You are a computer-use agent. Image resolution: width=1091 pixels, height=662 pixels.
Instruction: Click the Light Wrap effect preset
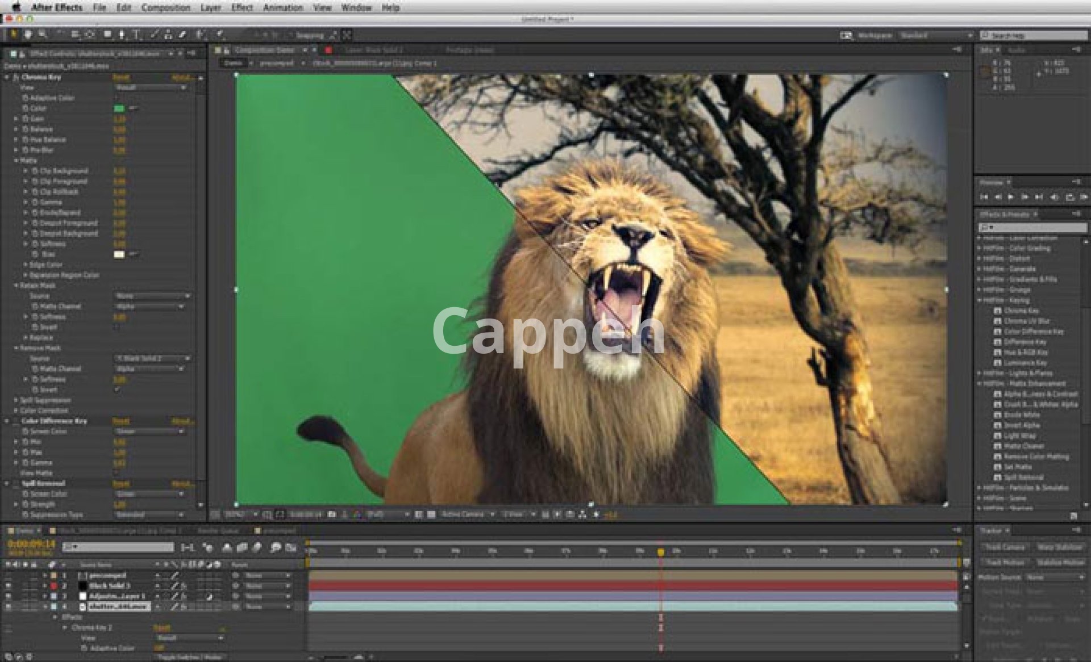pyautogui.click(x=1020, y=436)
